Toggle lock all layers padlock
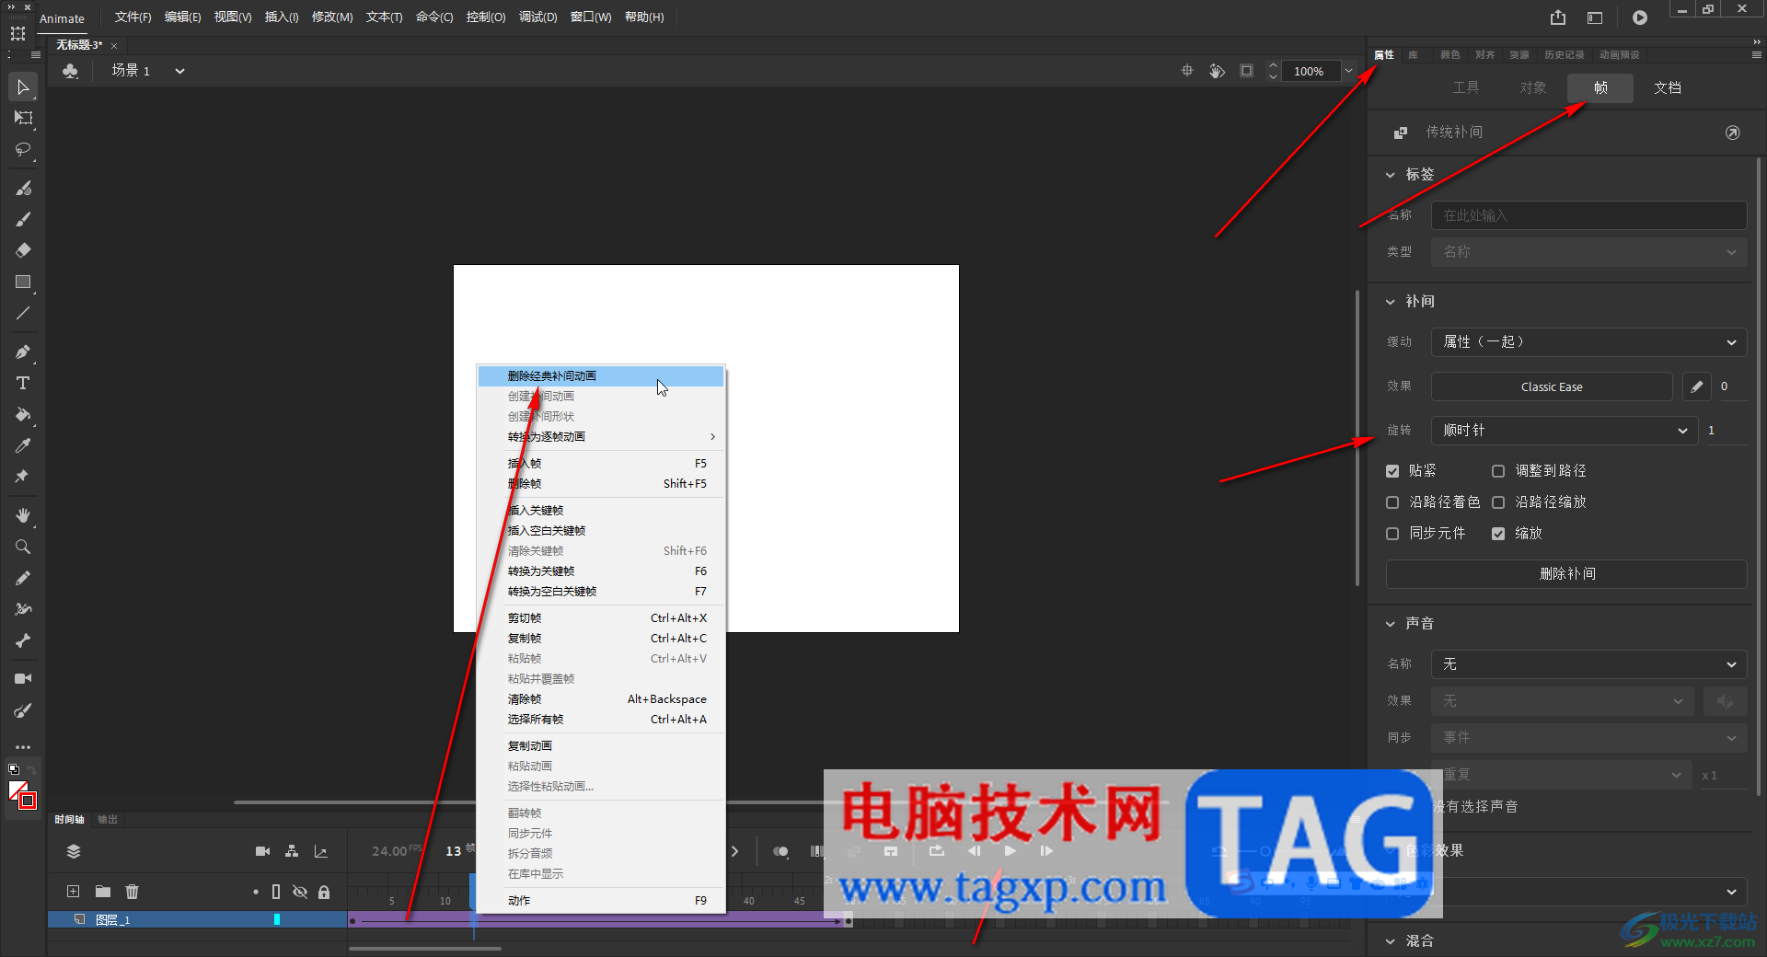Screen dimensions: 1767x957 324,892
